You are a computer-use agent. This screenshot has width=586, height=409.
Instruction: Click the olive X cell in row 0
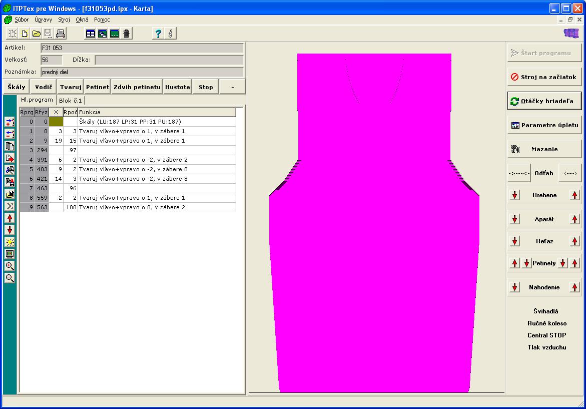tap(56, 122)
